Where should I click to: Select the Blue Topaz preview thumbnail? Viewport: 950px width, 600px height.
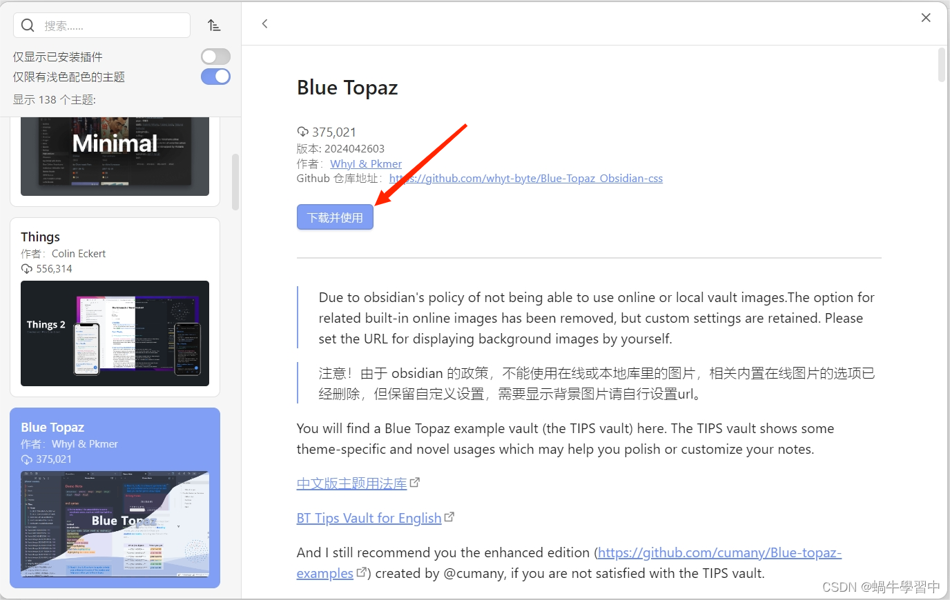tap(115, 524)
